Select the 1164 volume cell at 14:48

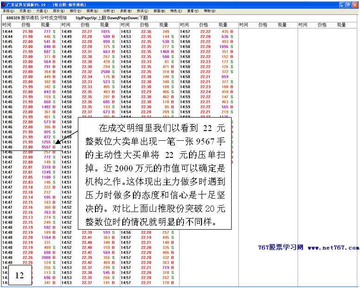(46, 238)
